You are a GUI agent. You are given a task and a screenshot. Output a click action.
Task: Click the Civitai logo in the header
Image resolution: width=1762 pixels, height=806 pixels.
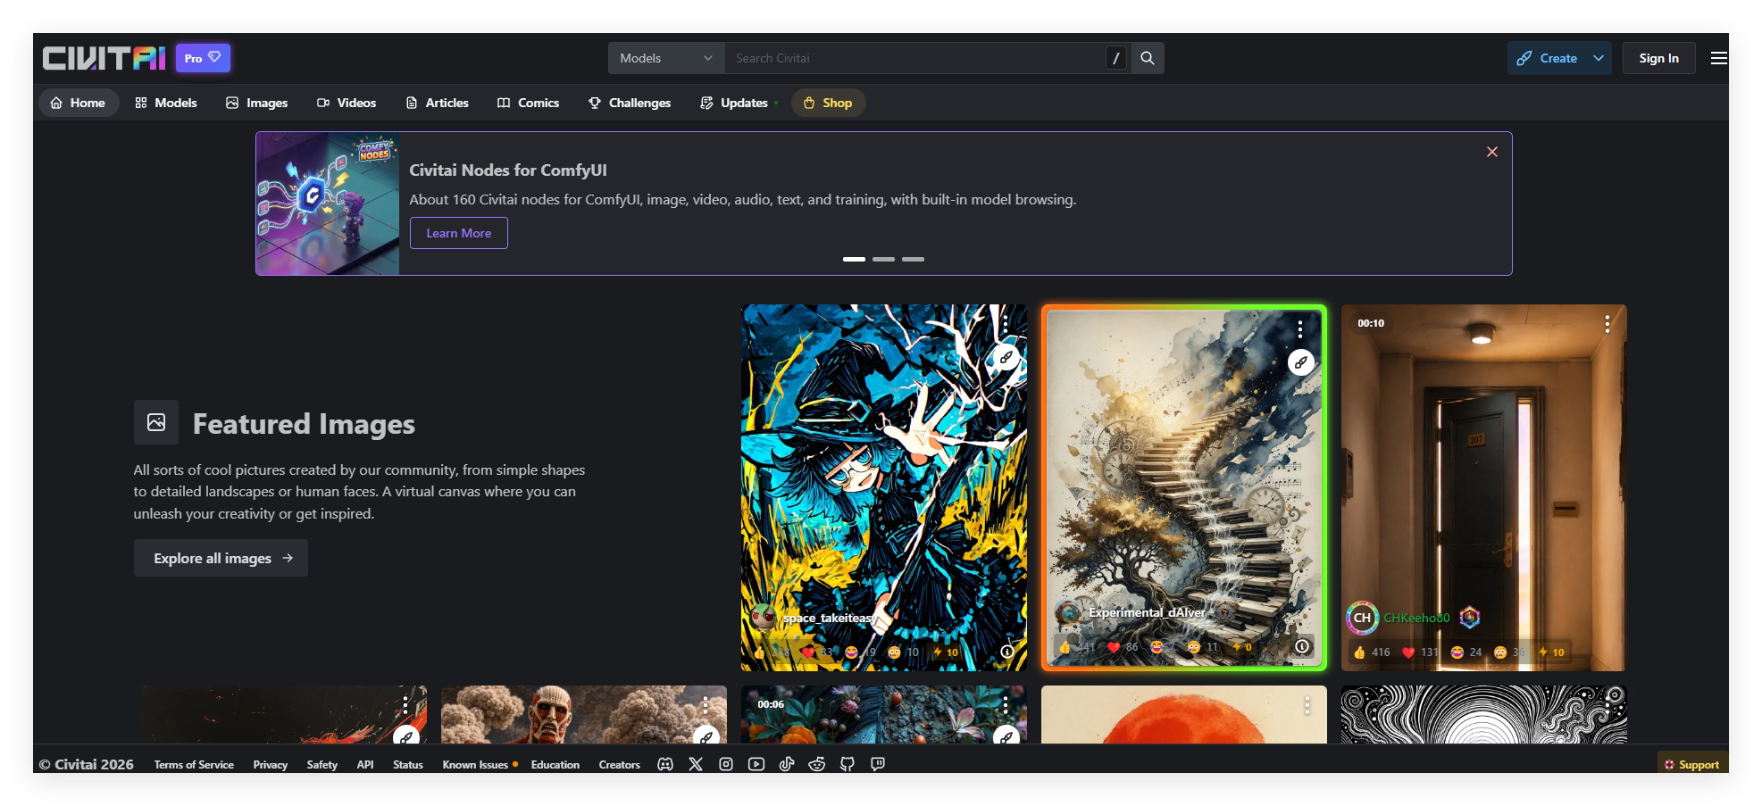104,58
